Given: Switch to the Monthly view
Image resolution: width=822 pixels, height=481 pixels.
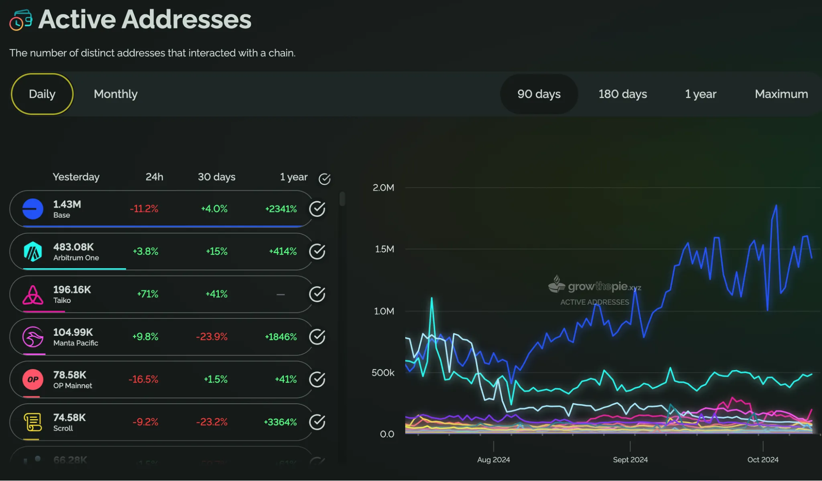Looking at the screenshot, I should tap(116, 94).
